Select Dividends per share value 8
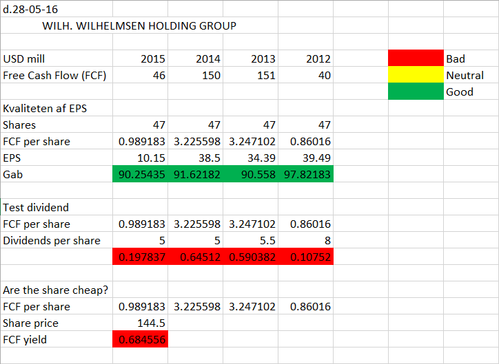This screenshot has height=364, width=499. coord(327,240)
